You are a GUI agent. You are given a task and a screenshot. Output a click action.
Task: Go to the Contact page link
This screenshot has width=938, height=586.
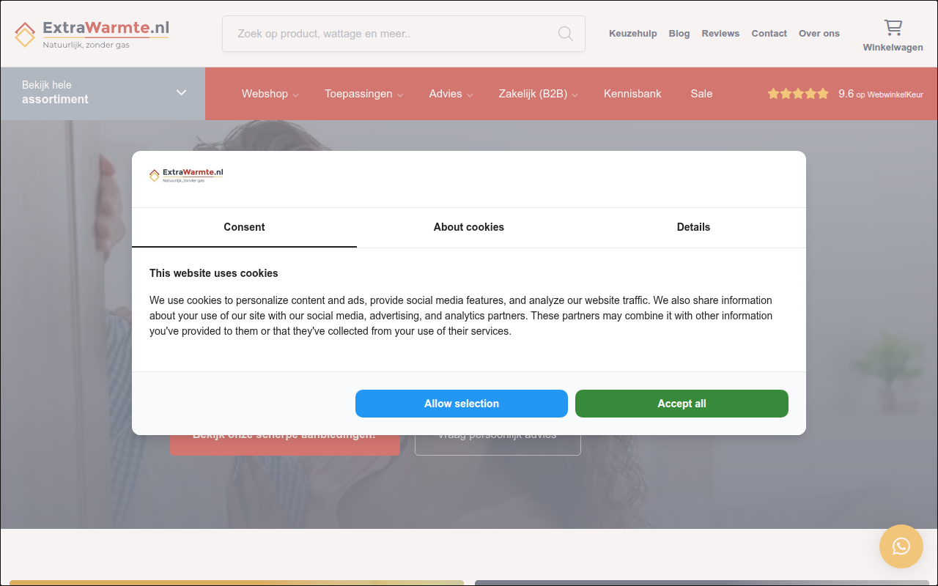tap(769, 34)
